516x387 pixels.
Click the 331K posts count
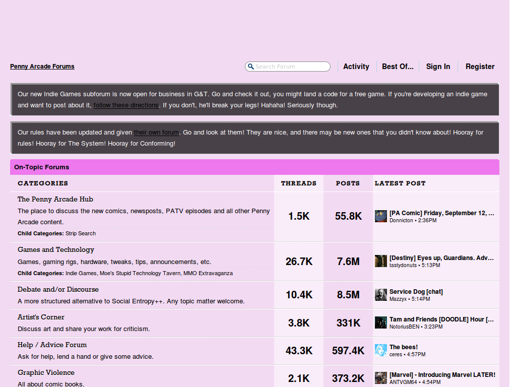point(348,323)
